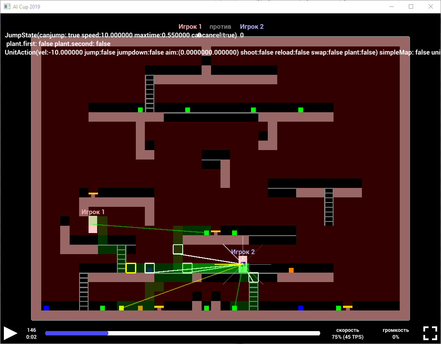The image size is (441, 344).
Task: Click the Игрок 1 label above pink unit
Action: 93,212
